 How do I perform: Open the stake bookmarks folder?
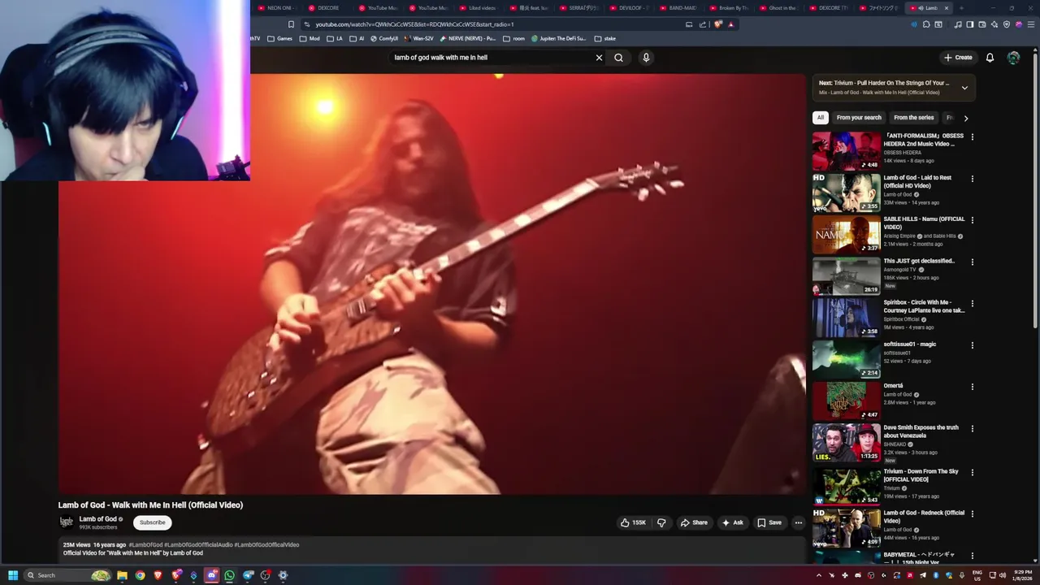(605, 38)
